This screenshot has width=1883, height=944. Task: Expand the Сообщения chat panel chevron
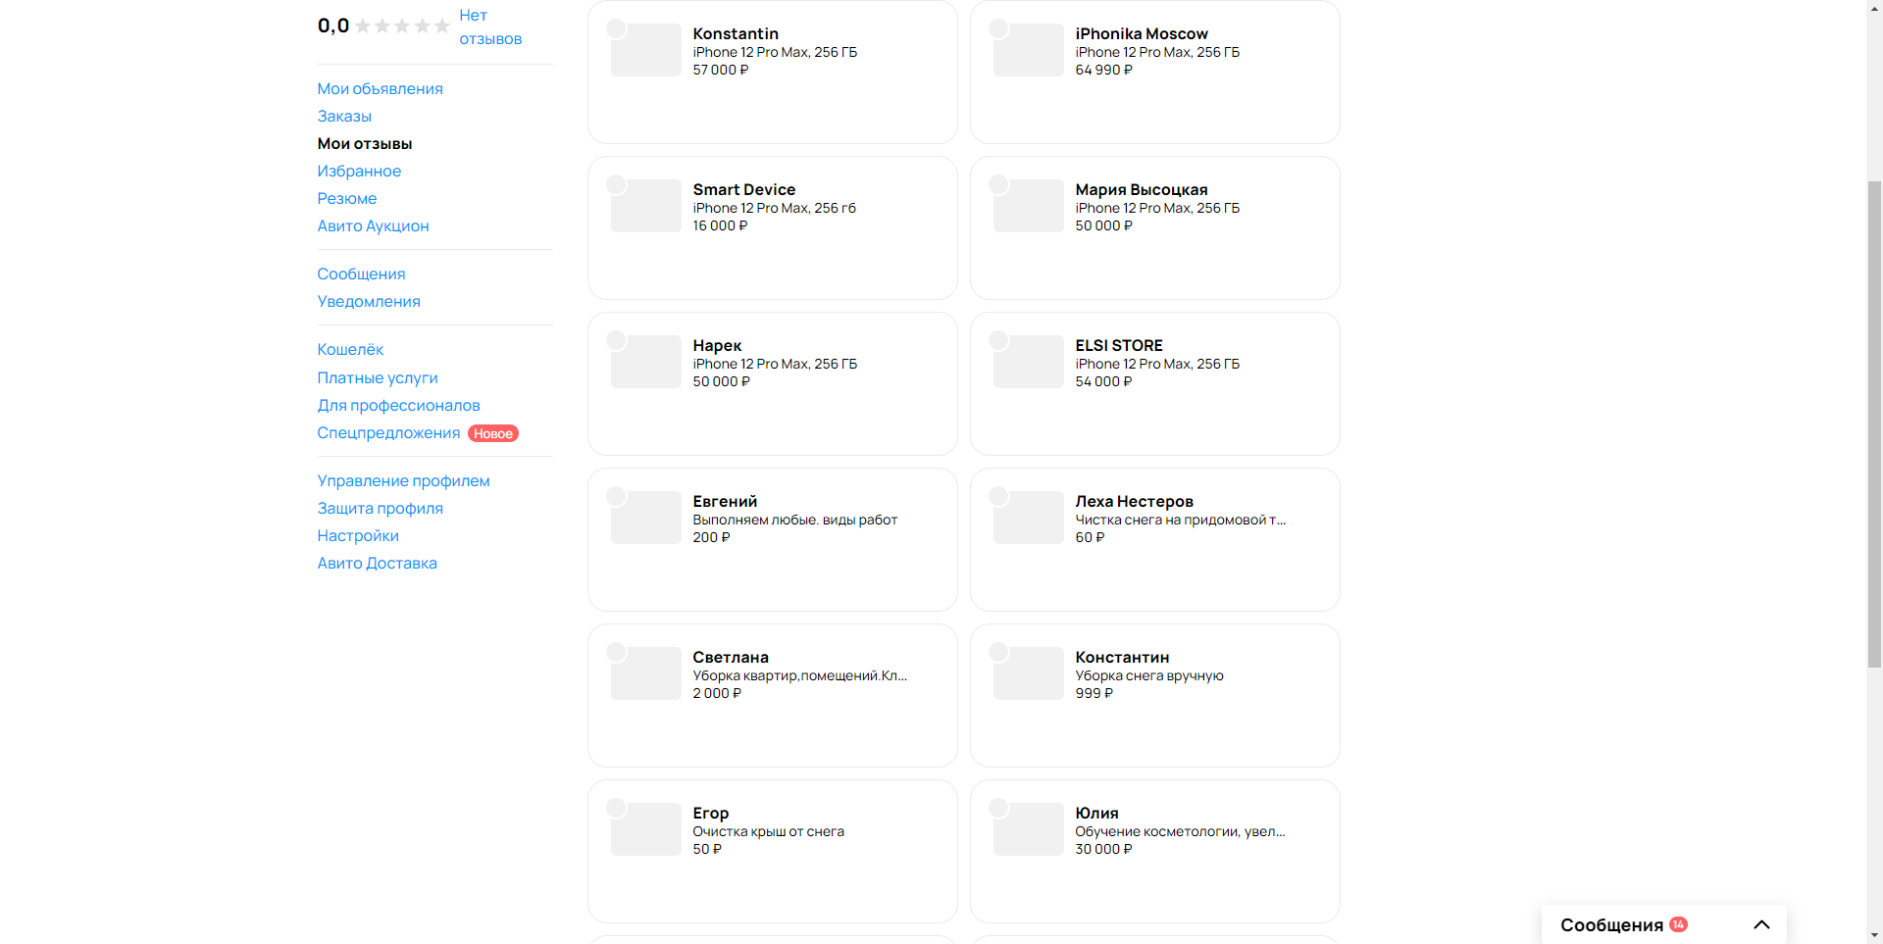pos(1761,924)
